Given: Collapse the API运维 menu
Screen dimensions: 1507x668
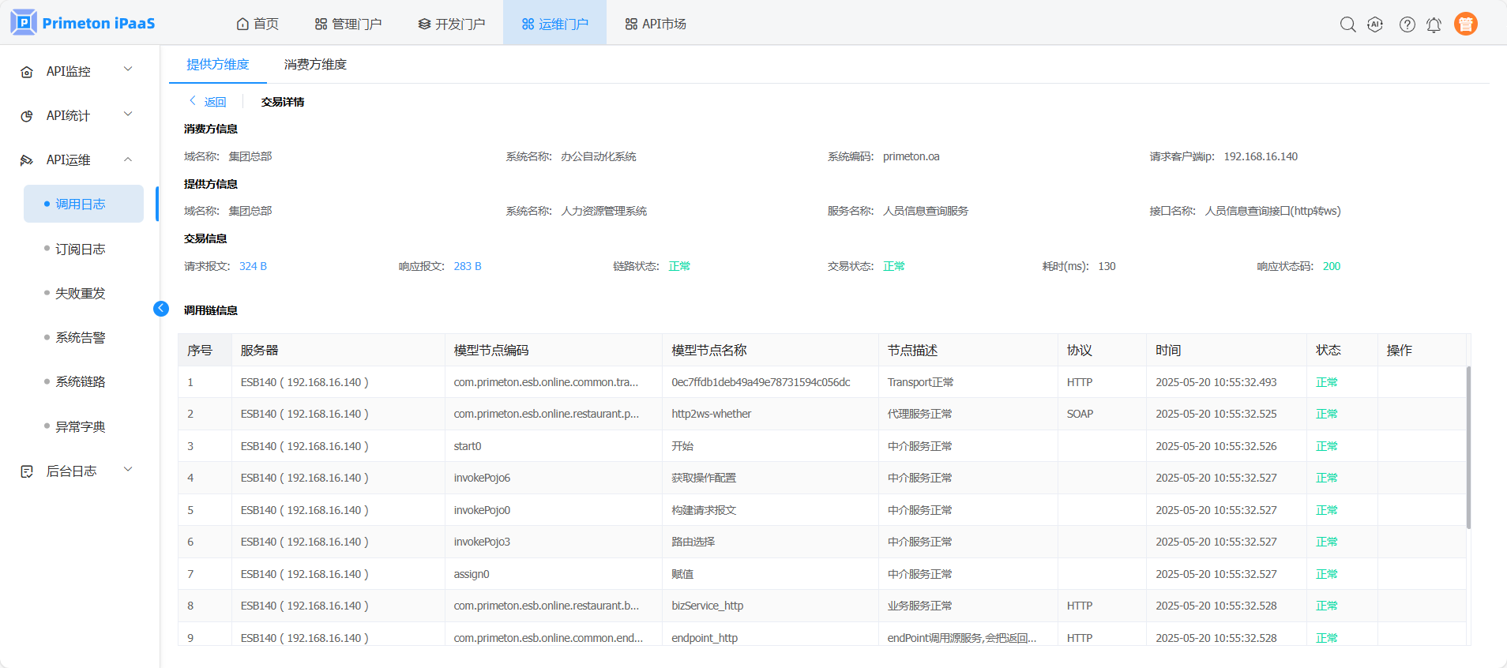Looking at the screenshot, I should click(128, 159).
